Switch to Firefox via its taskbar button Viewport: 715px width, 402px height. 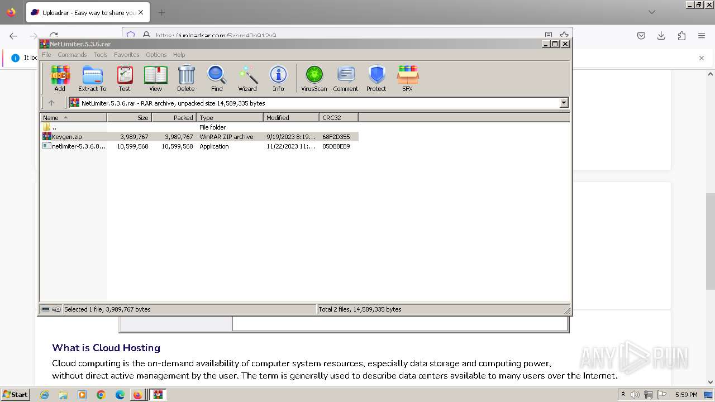(x=138, y=395)
